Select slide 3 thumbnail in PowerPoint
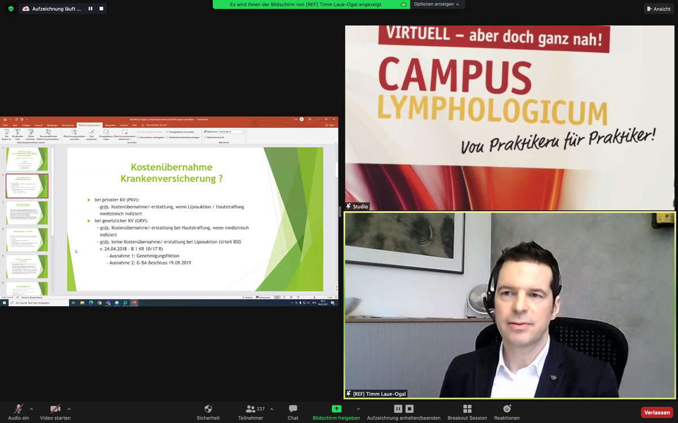The width and height of the screenshot is (678, 423). [27, 213]
